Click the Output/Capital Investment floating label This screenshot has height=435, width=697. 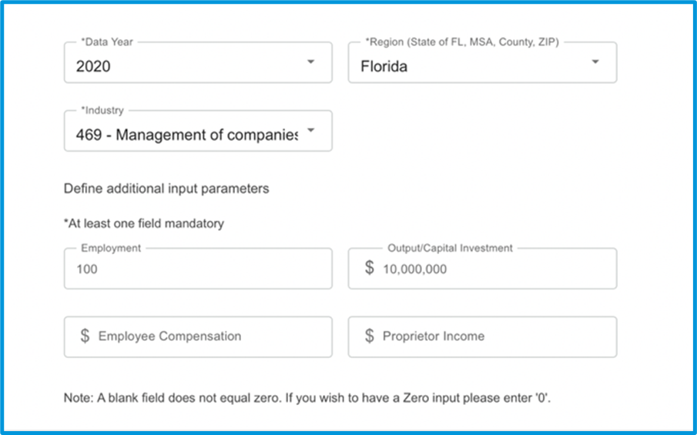[x=451, y=248]
